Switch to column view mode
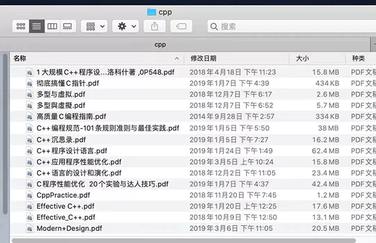This screenshot has height=243, width=376. [52, 26]
